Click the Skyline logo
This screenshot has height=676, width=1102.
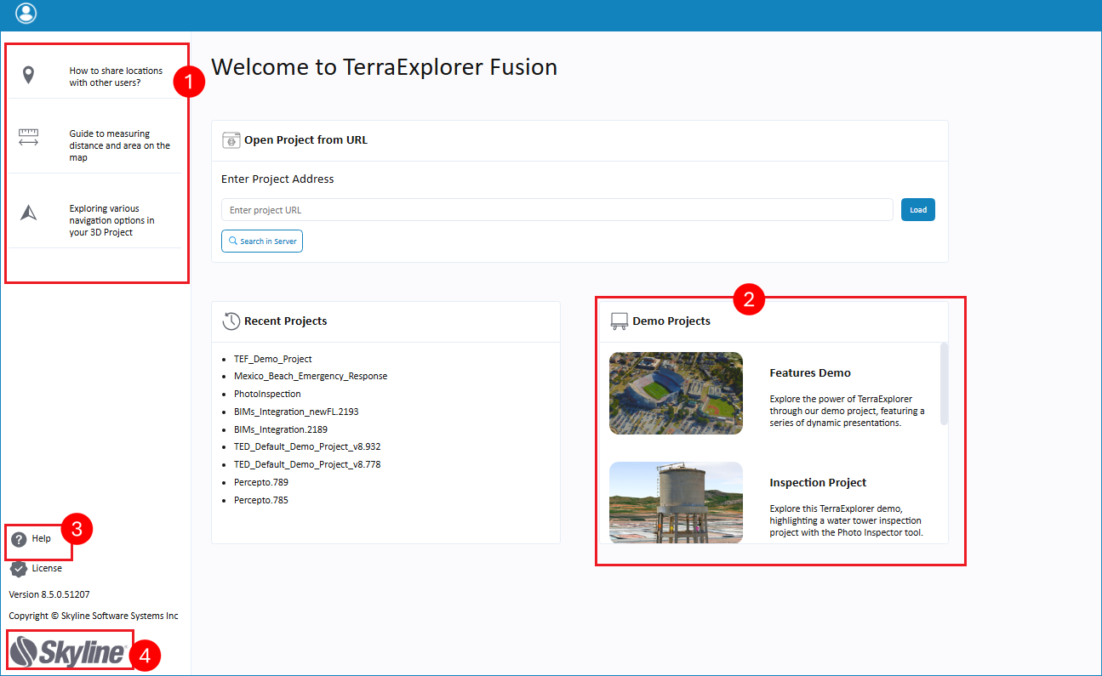pyautogui.click(x=70, y=652)
